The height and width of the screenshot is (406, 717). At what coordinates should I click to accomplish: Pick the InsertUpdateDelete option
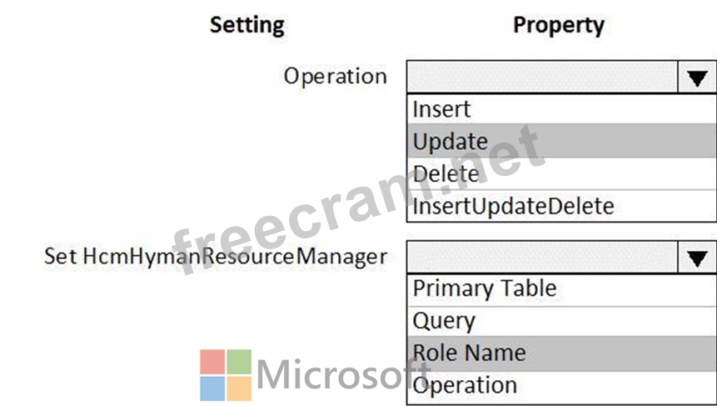coord(513,206)
